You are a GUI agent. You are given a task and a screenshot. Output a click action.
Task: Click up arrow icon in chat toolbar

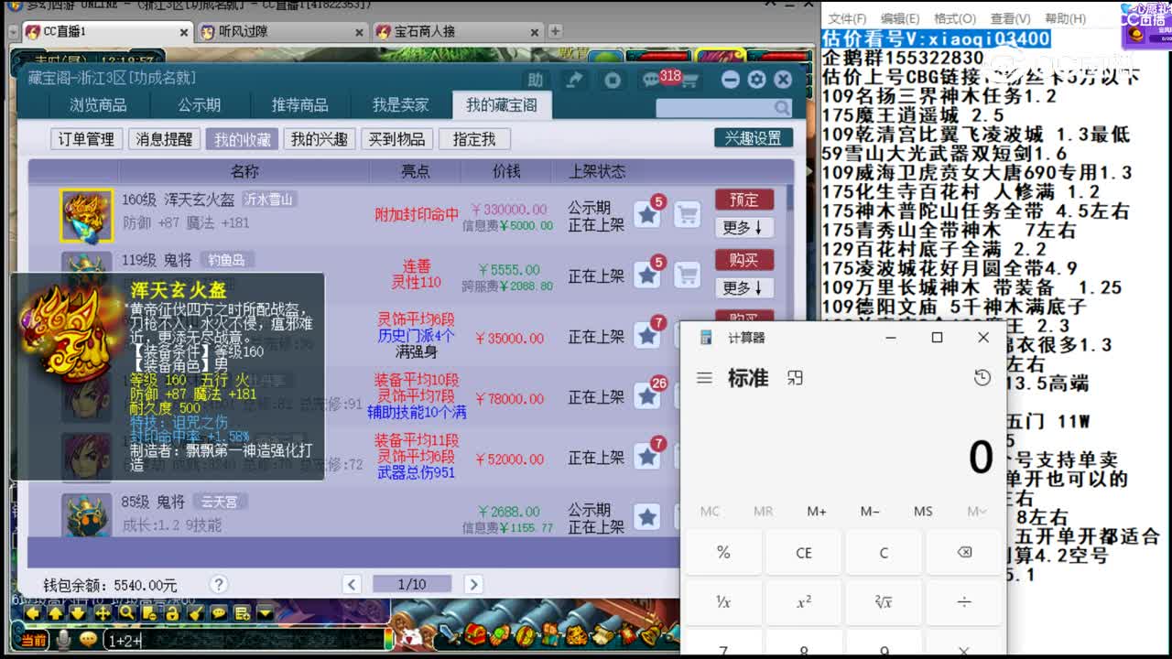[55, 613]
